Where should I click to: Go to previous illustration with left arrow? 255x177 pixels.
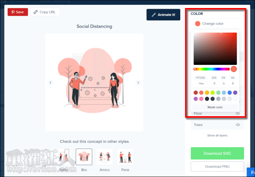click(x=51, y=83)
